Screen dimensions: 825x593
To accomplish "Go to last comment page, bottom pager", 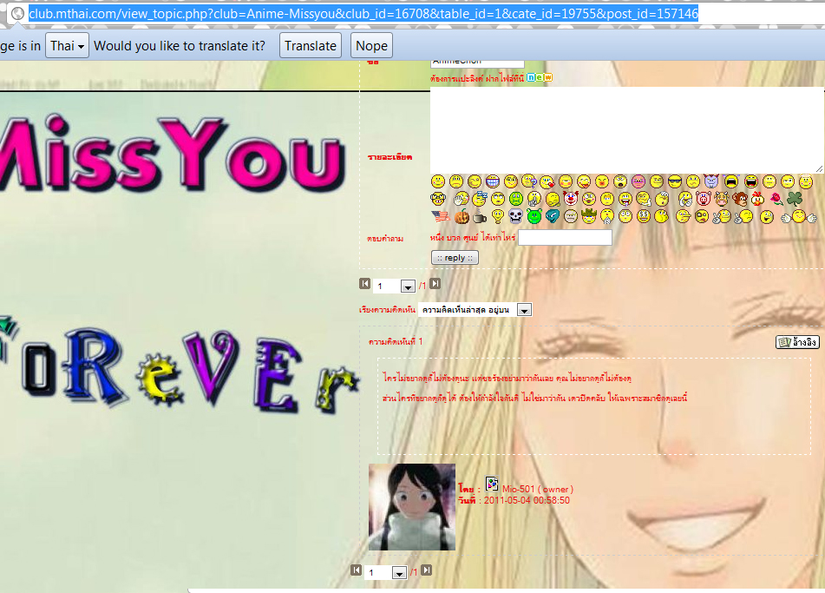I will pyautogui.click(x=427, y=570).
